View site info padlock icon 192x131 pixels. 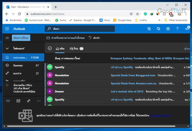27,14
